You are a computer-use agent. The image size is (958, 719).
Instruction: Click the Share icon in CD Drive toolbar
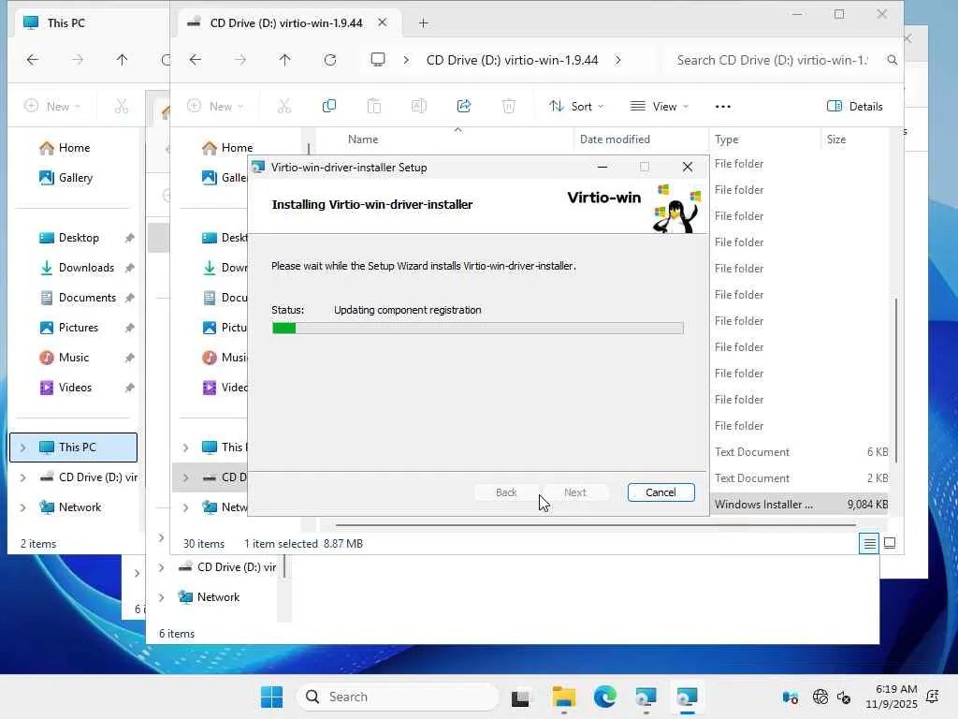click(464, 106)
